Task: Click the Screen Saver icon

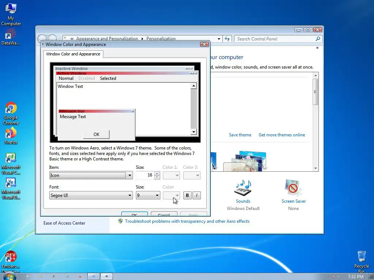Action: [293, 188]
